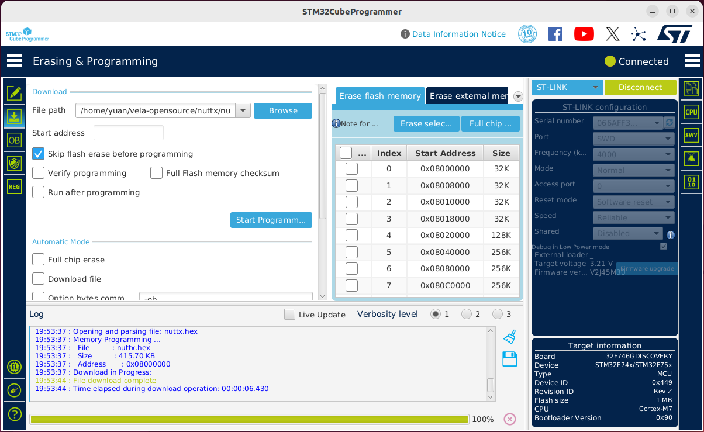Enable Full Flash memory checksum
This screenshot has height=432, width=704.
pyautogui.click(x=156, y=173)
